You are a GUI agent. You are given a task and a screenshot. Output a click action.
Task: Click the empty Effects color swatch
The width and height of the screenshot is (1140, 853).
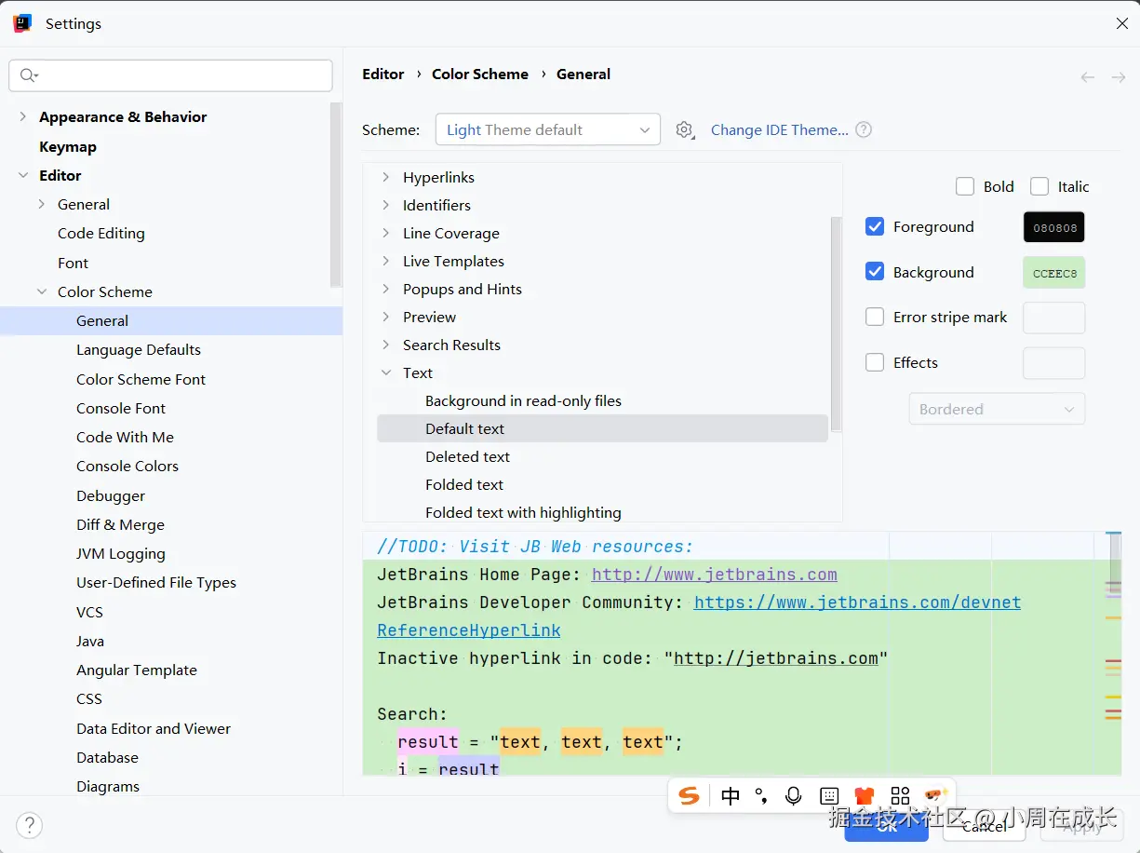click(1054, 363)
